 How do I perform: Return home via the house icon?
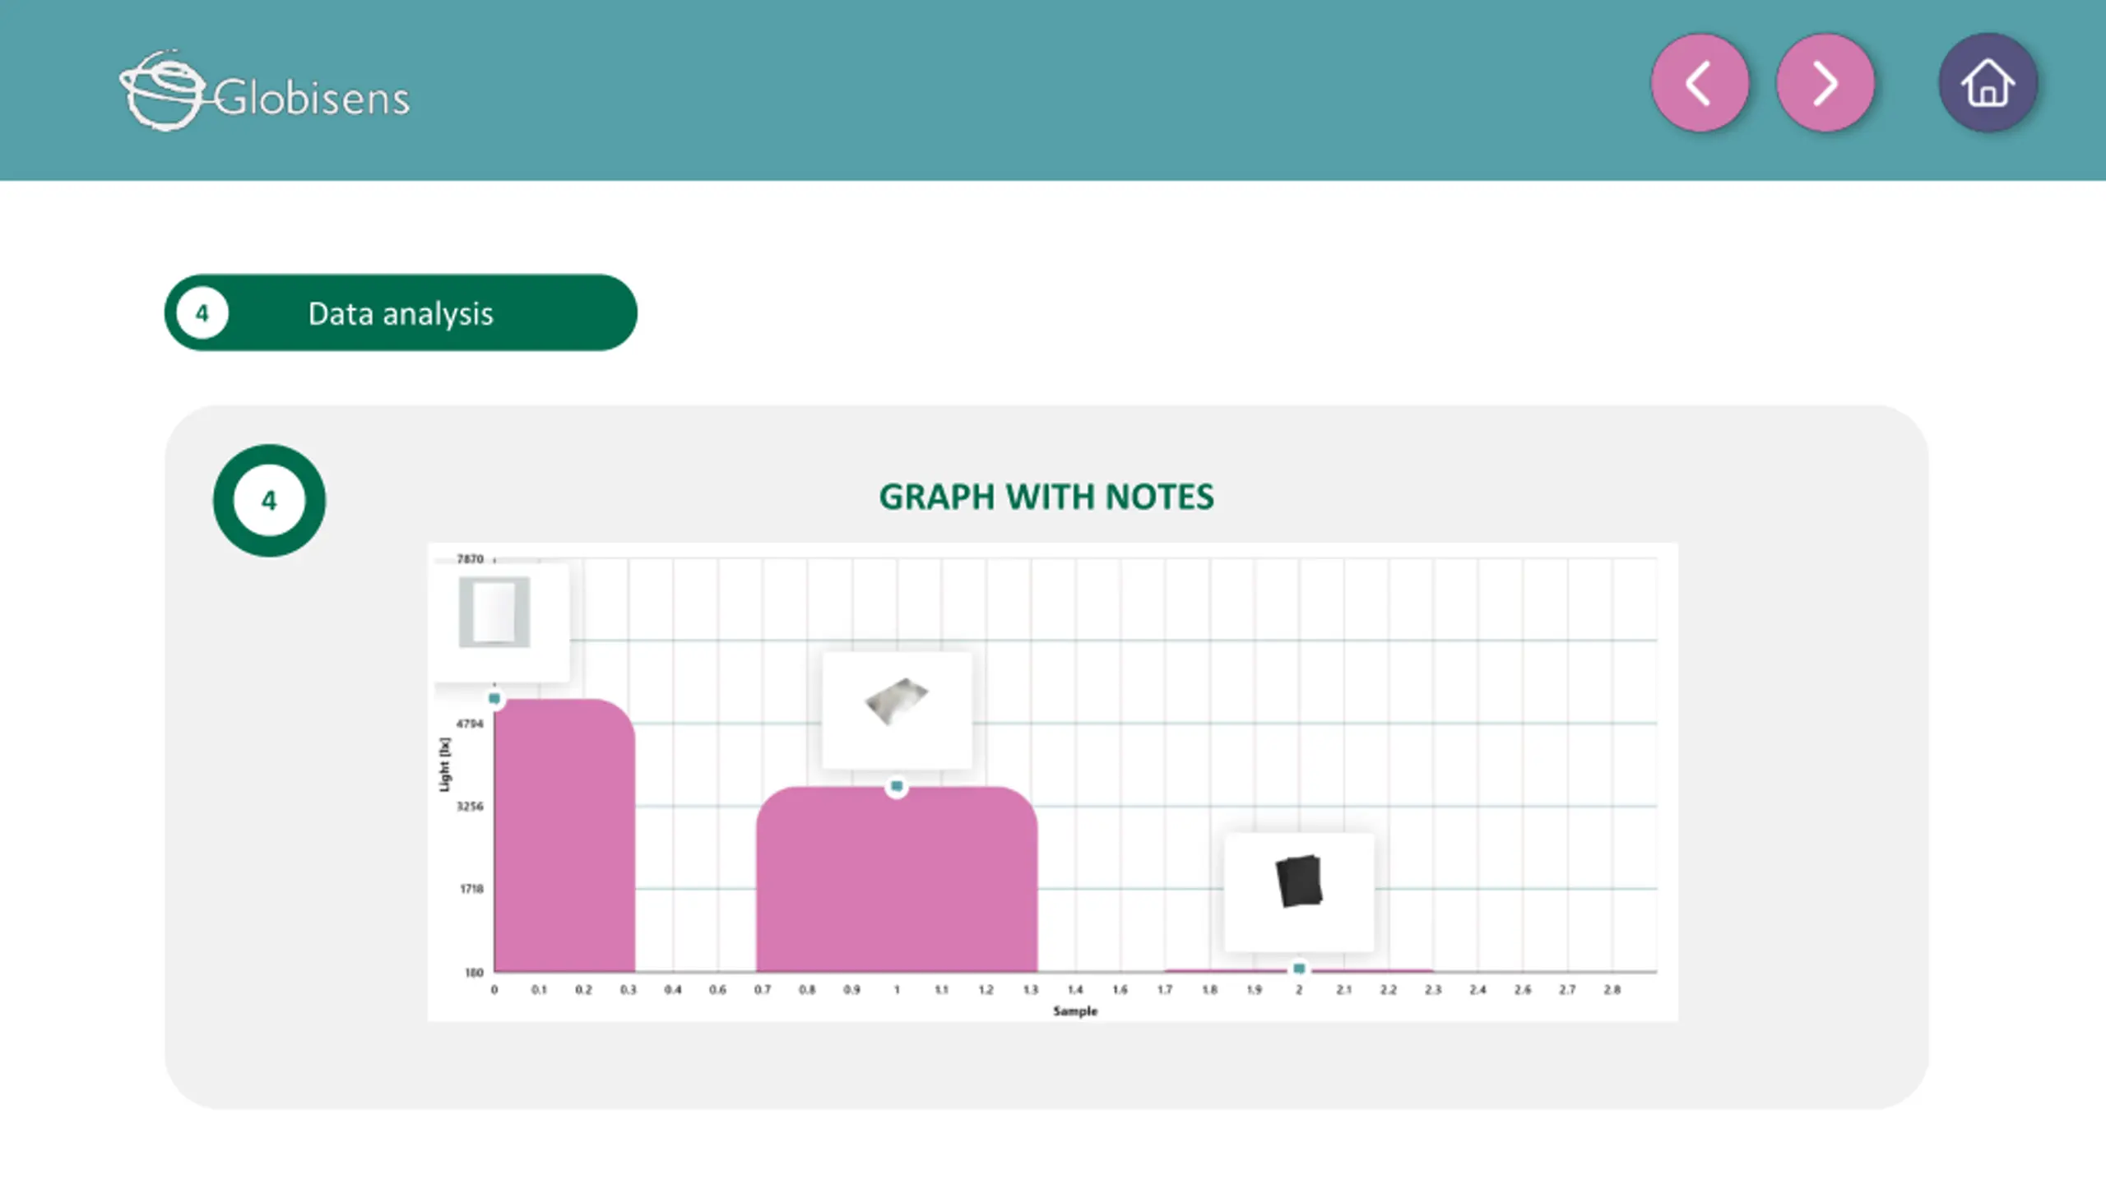pos(1988,82)
